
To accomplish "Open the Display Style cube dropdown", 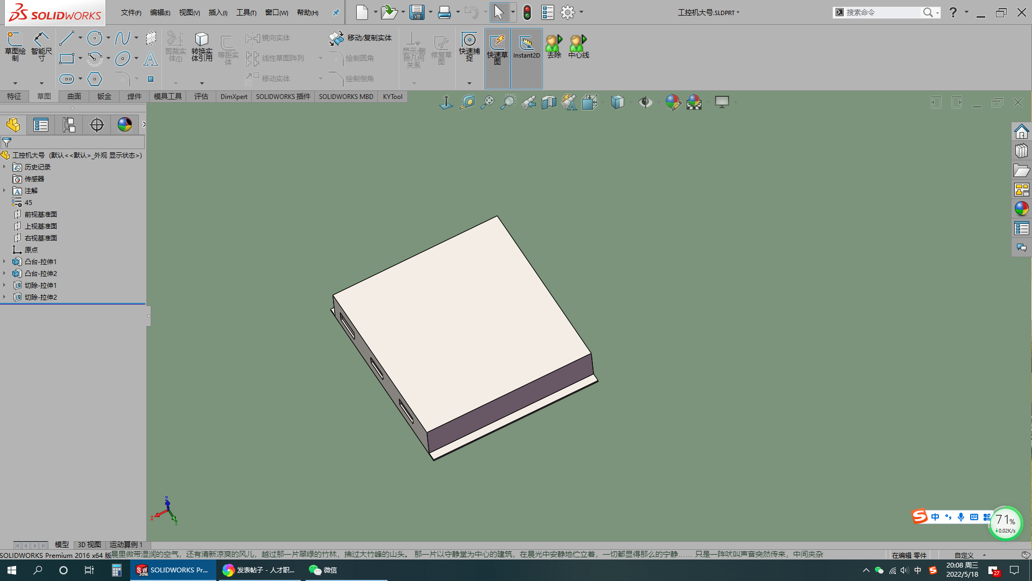I will (x=631, y=102).
